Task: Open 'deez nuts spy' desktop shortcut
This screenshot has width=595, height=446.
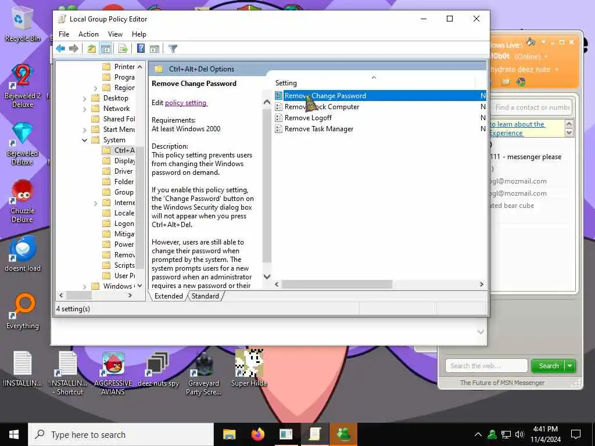Action: point(158,369)
